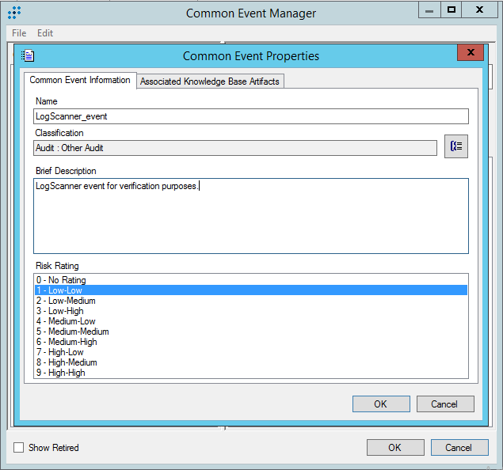
Task: Click Cancel in Common Event Manager window
Action: click(458, 447)
